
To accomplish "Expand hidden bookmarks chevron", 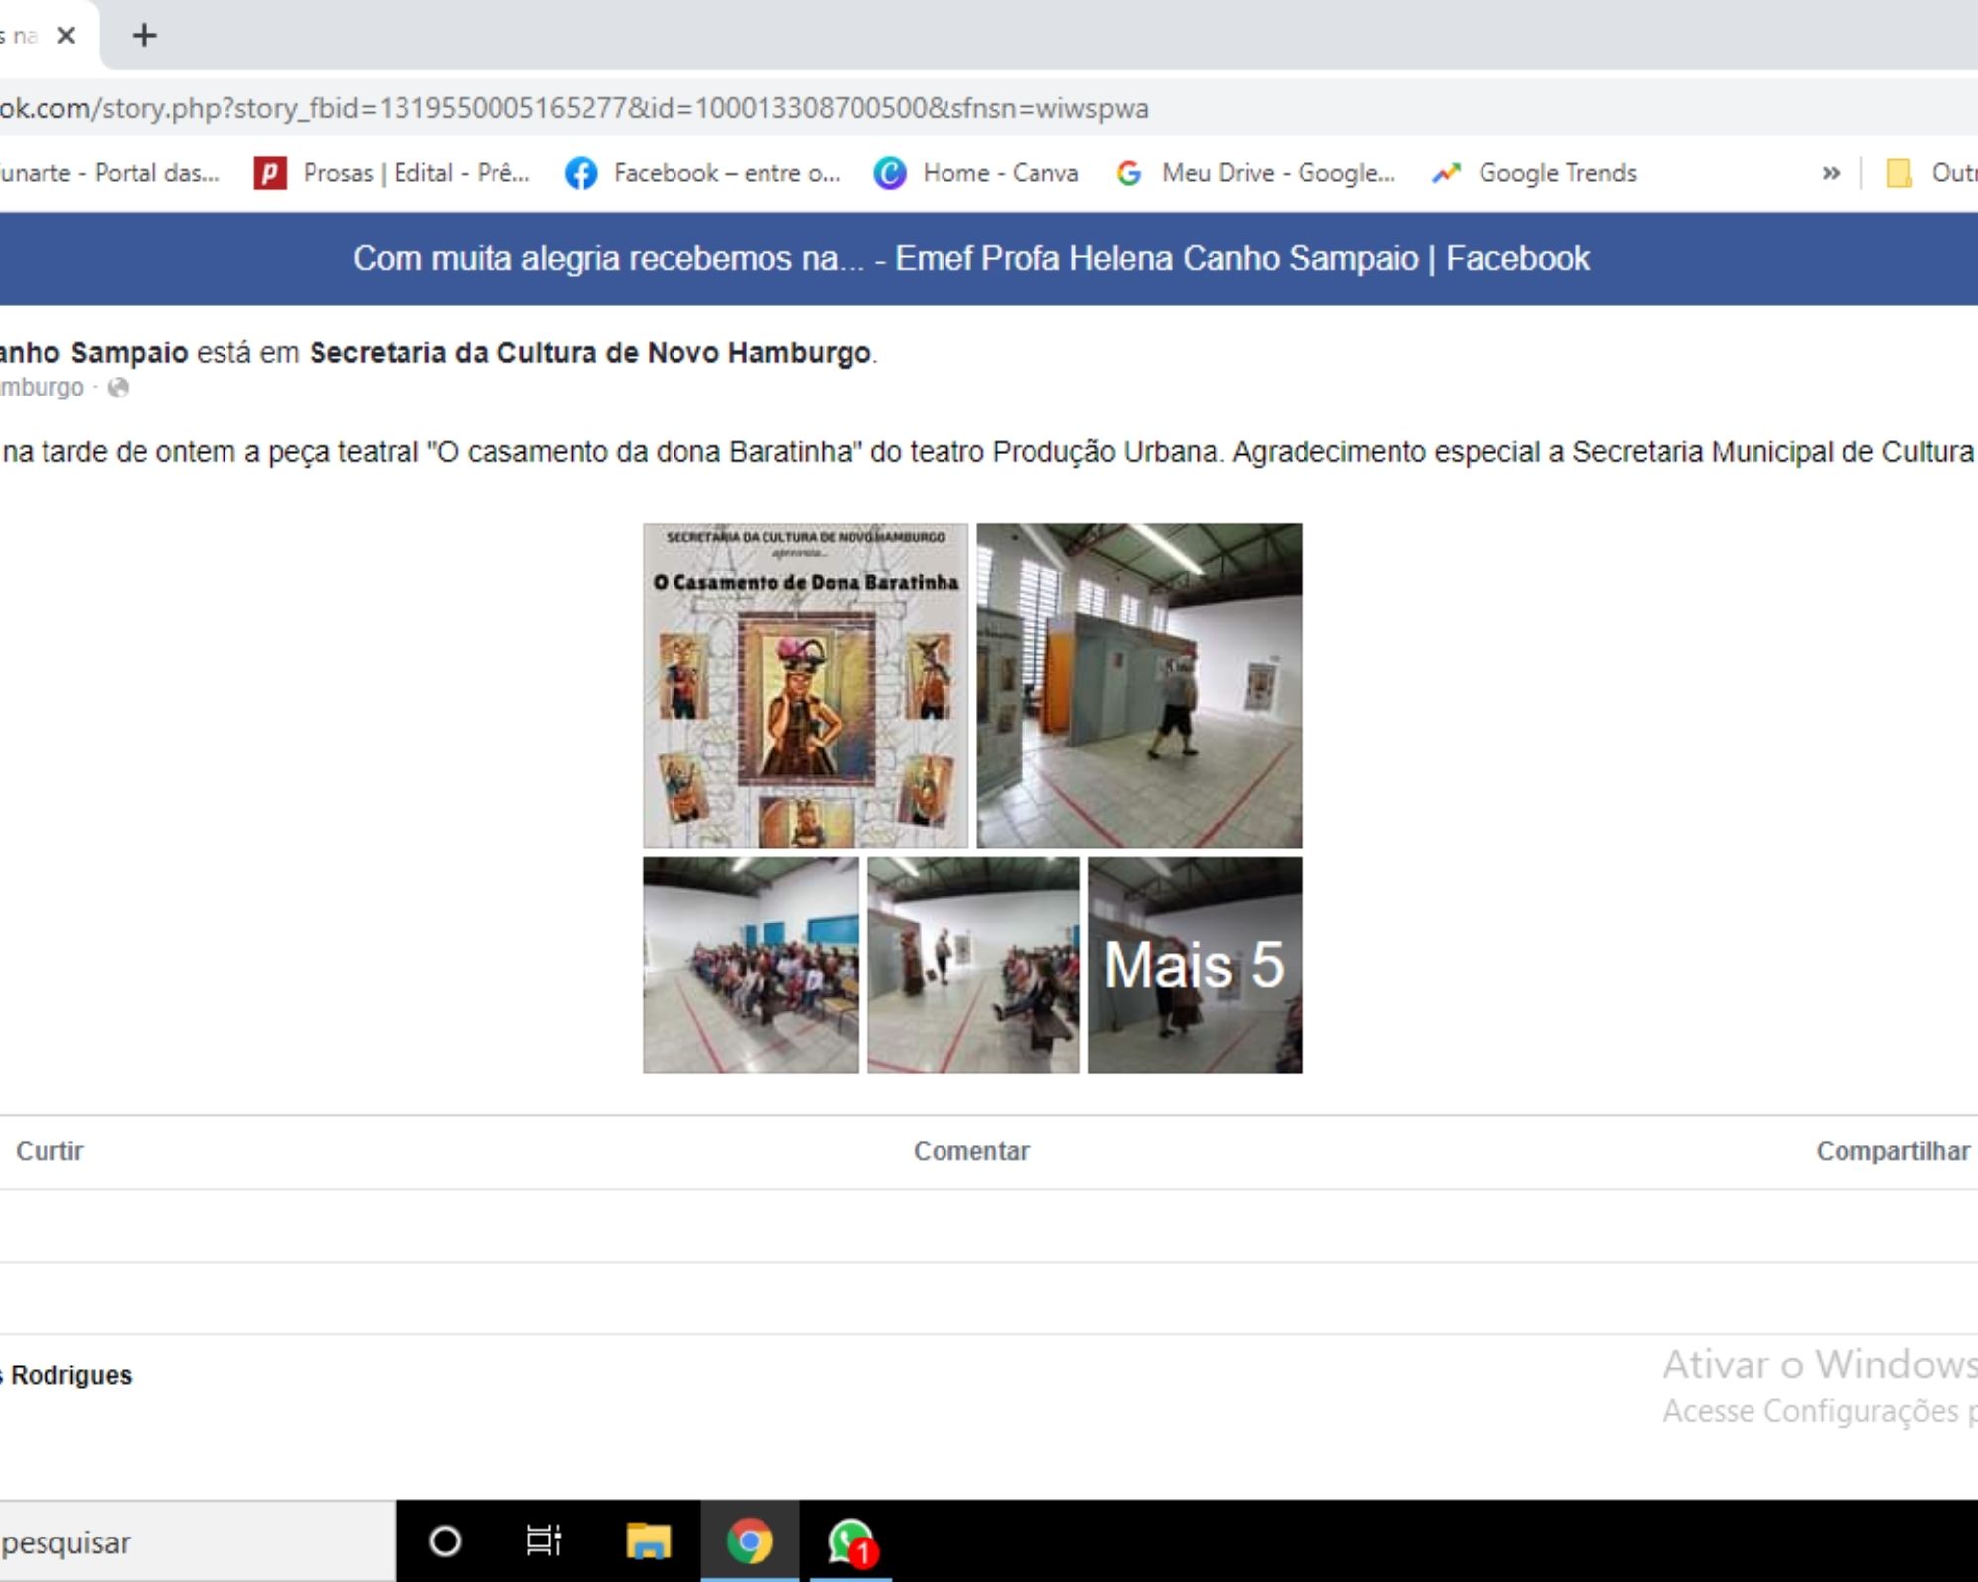I will tap(1831, 173).
